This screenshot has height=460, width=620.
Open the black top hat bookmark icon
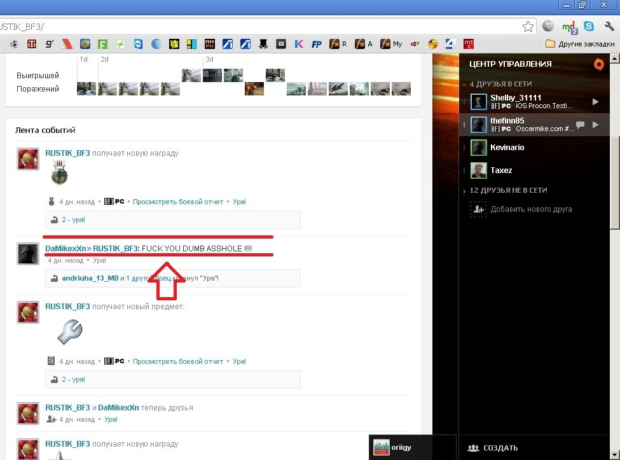[x=263, y=44]
